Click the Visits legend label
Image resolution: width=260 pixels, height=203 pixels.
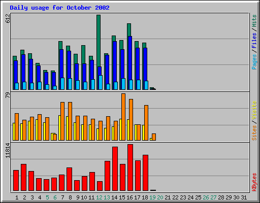click(x=254, y=110)
